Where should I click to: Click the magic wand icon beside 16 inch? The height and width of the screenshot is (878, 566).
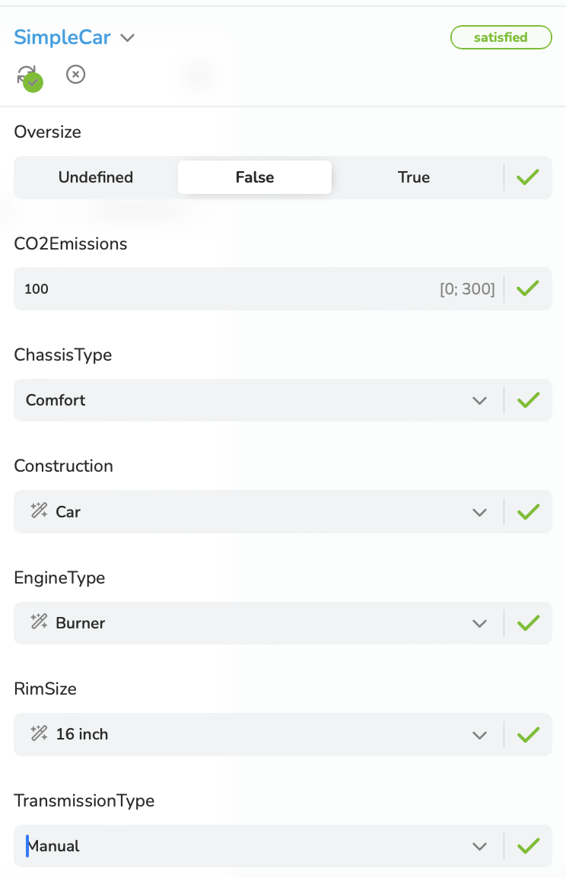[x=40, y=733]
